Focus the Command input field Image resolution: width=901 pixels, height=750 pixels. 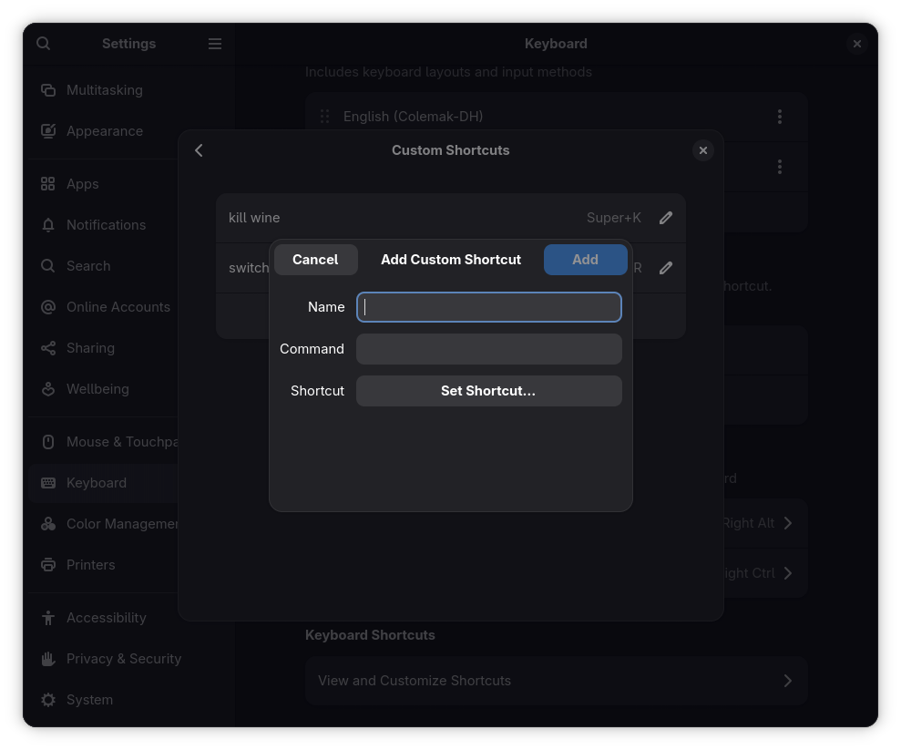(489, 349)
